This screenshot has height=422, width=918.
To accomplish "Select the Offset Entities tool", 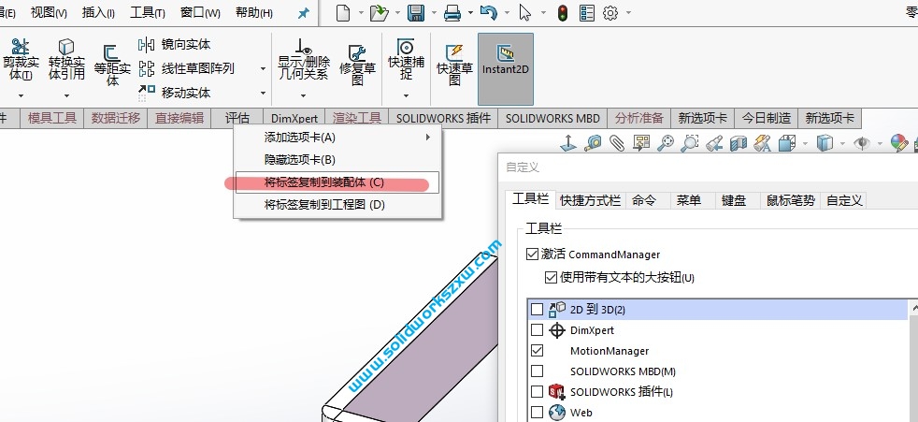I will coord(112,65).
